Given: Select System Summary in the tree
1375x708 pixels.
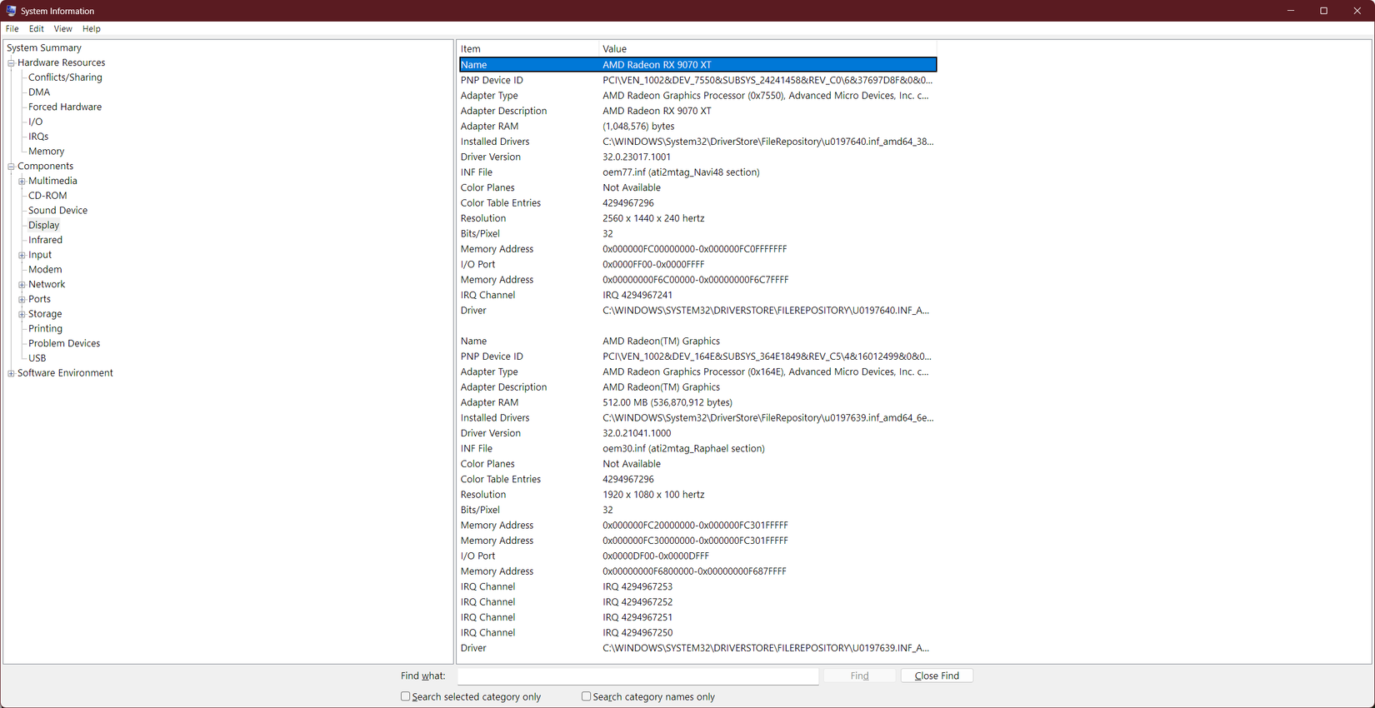Looking at the screenshot, I should click(44, 47).
